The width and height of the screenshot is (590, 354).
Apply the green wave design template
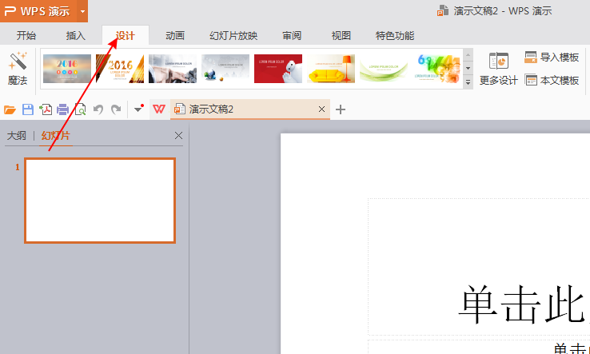(x=384, y=69)
